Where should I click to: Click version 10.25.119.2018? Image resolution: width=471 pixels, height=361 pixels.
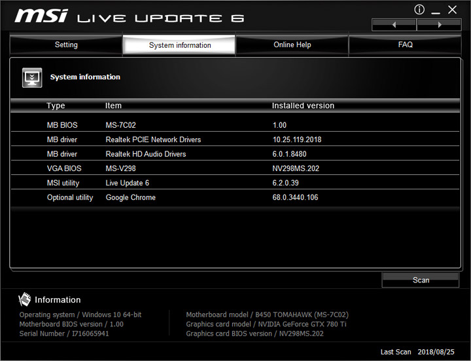[297, 140]
